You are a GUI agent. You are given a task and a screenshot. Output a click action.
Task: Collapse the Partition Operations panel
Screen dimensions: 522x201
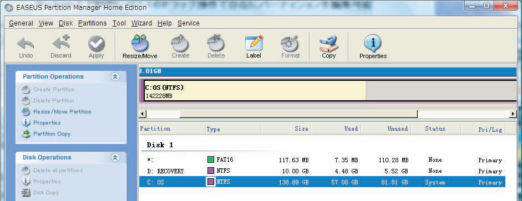(115, 76)
